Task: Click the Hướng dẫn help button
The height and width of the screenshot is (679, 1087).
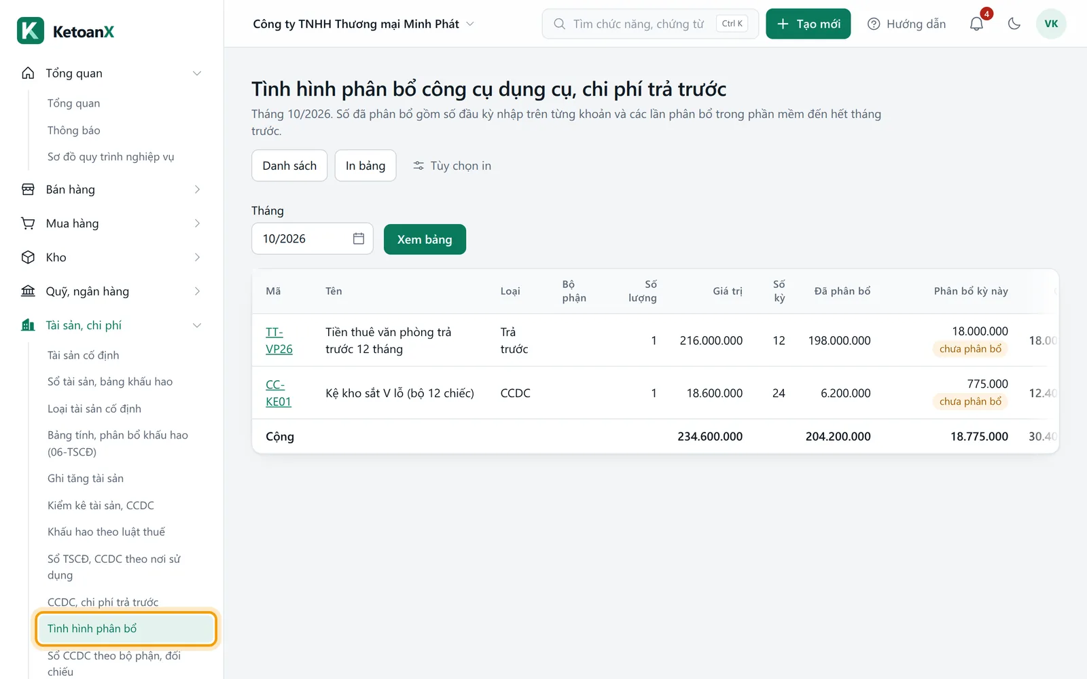Action: click(906, 24)
